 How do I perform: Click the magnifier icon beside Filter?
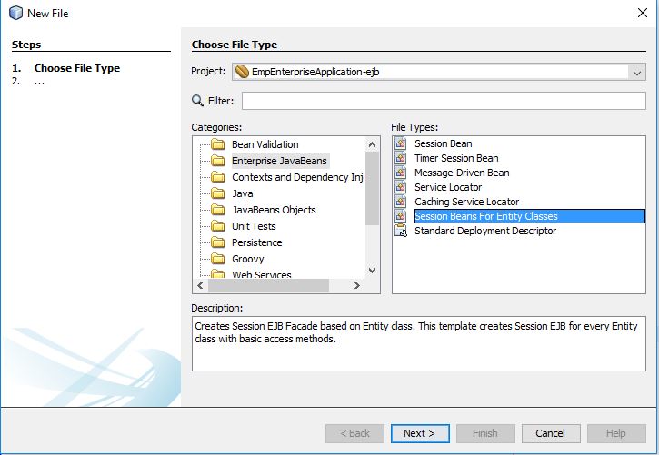pos(197,101)
